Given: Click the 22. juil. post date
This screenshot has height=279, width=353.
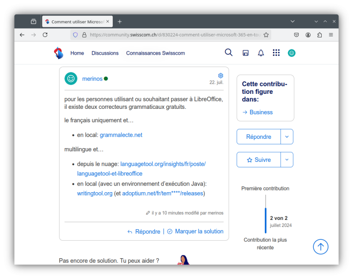Looking at the screenshot, I should pyautogui.click(x=216, y=82).
